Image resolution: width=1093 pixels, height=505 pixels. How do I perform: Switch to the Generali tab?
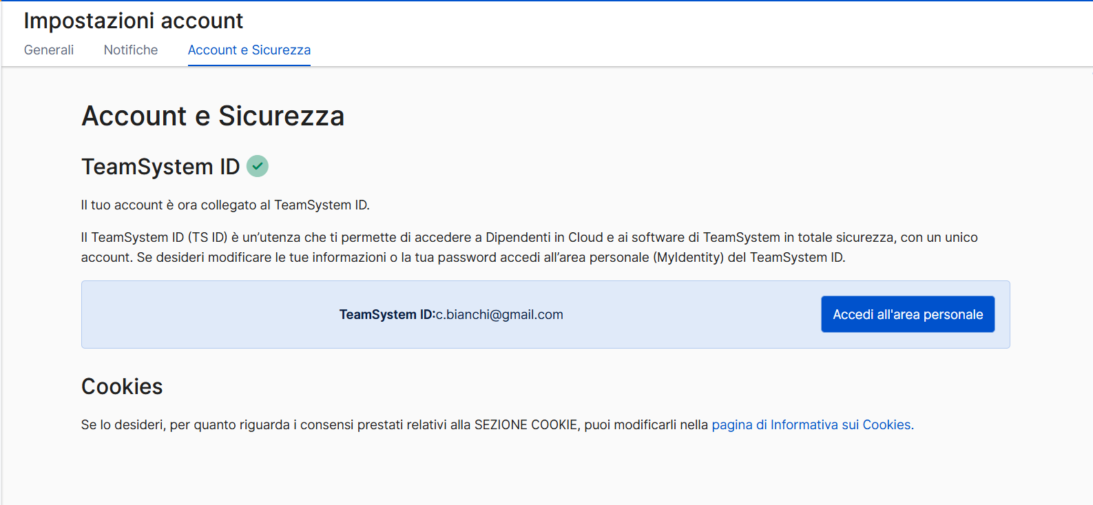click(49, 50)
